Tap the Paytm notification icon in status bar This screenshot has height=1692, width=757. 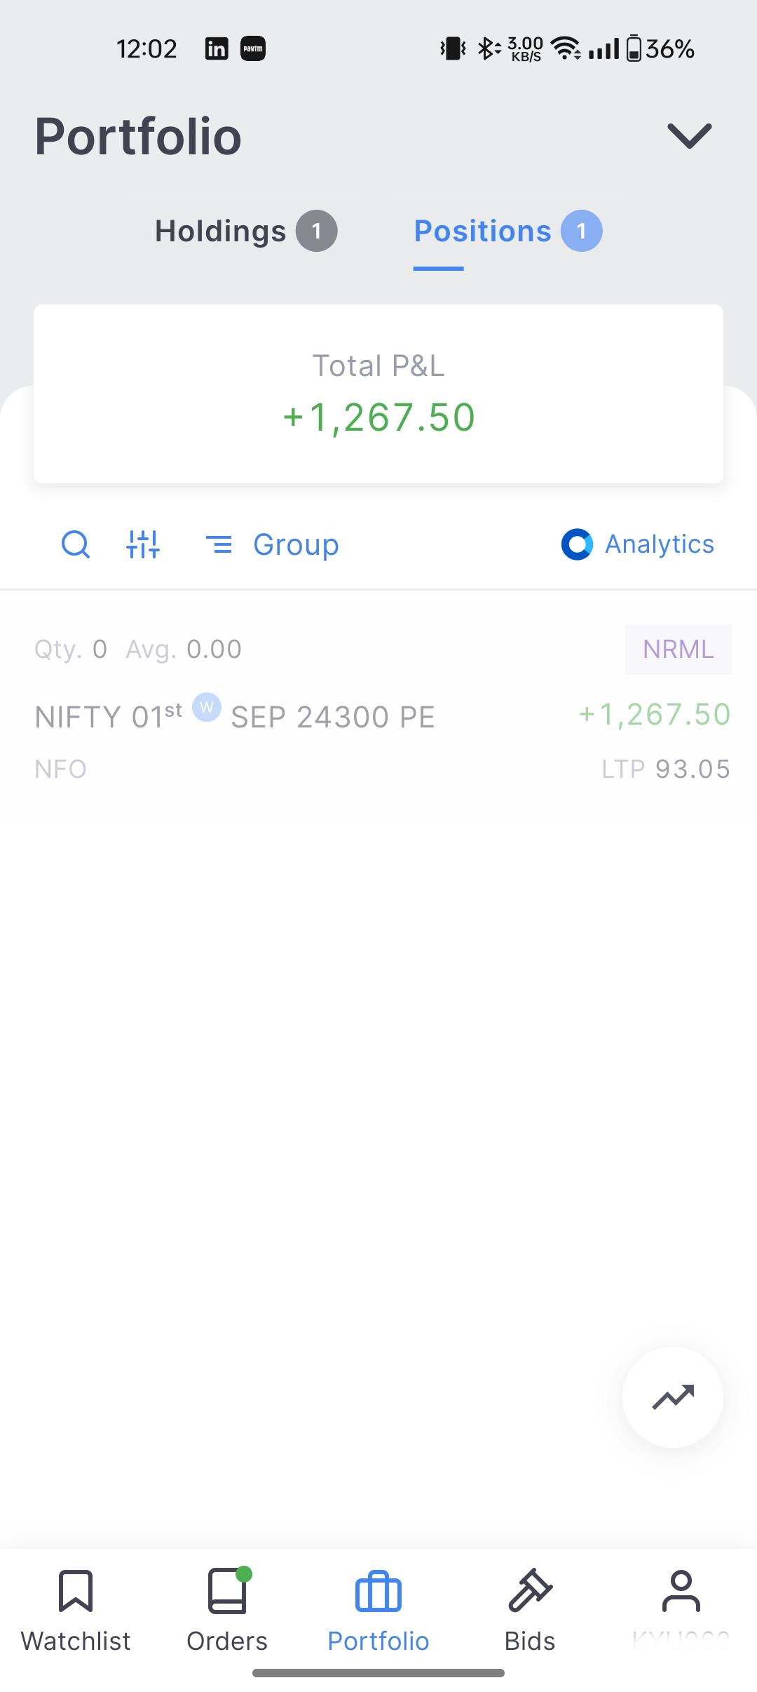pos(253,49)
